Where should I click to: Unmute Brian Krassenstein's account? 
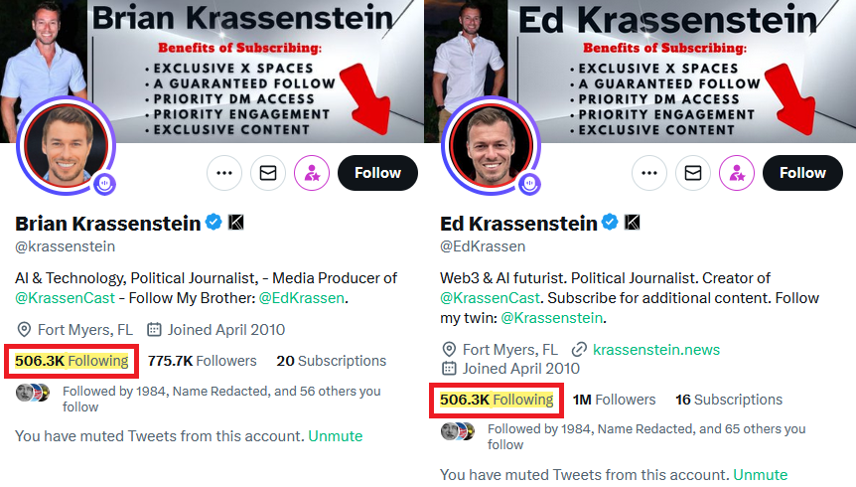[335, 436]
